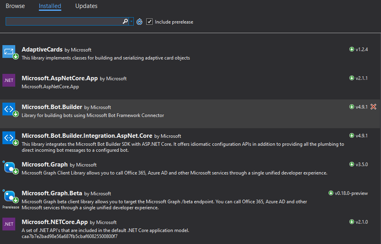Click the Microsoft.Bot.Builder description text

(x=93, y=115)
